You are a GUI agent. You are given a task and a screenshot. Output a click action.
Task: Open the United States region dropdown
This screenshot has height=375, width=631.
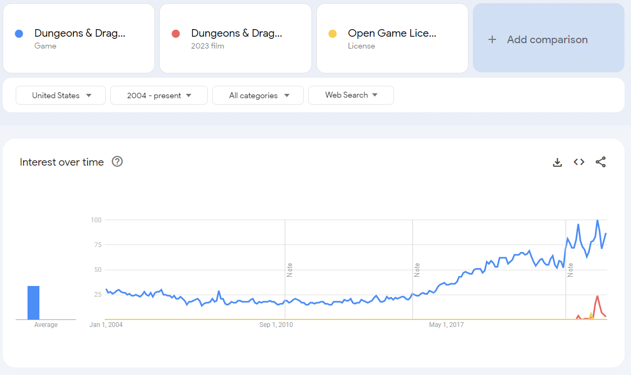pyautogui.click(x=61, y=96)
